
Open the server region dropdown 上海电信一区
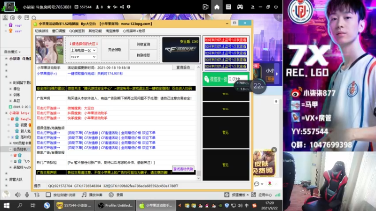click(x=83, y=50)
